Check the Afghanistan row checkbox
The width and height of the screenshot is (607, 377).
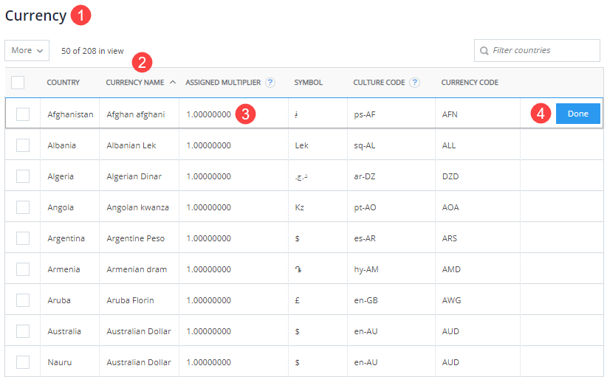pyautogui.click(x=23, y=114)
